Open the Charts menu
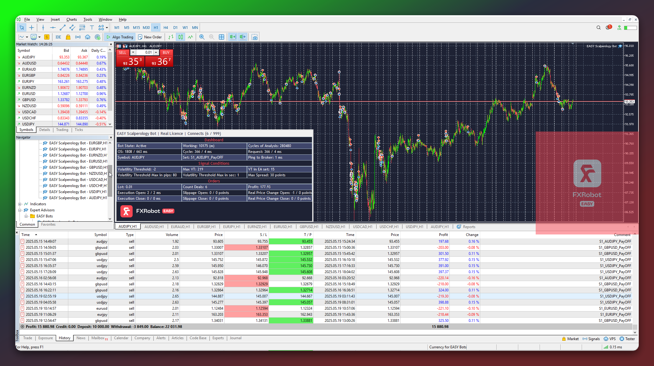654x366 pixels. (x=72, y=19)
